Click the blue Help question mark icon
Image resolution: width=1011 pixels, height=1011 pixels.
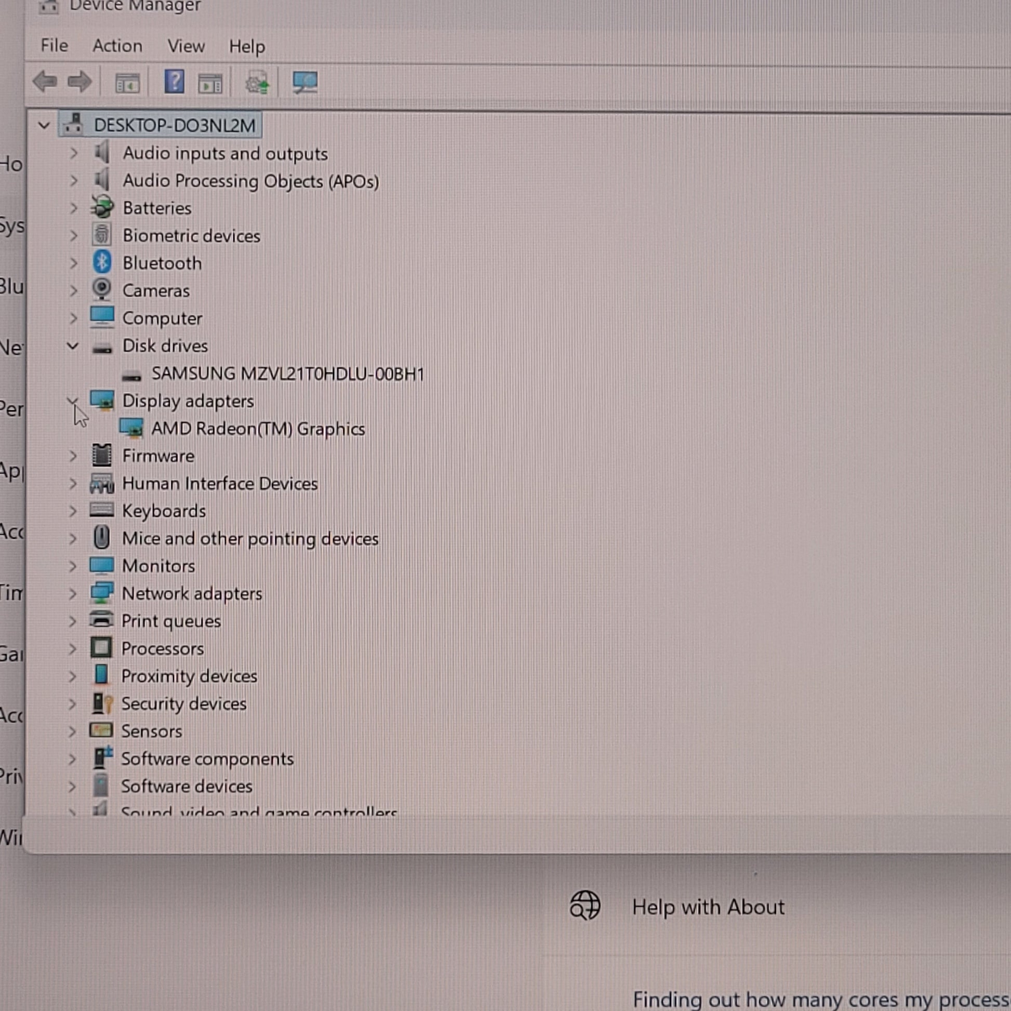coord(174,82)
